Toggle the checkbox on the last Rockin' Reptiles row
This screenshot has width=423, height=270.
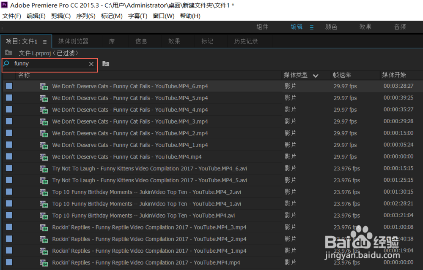click(9, 262)
